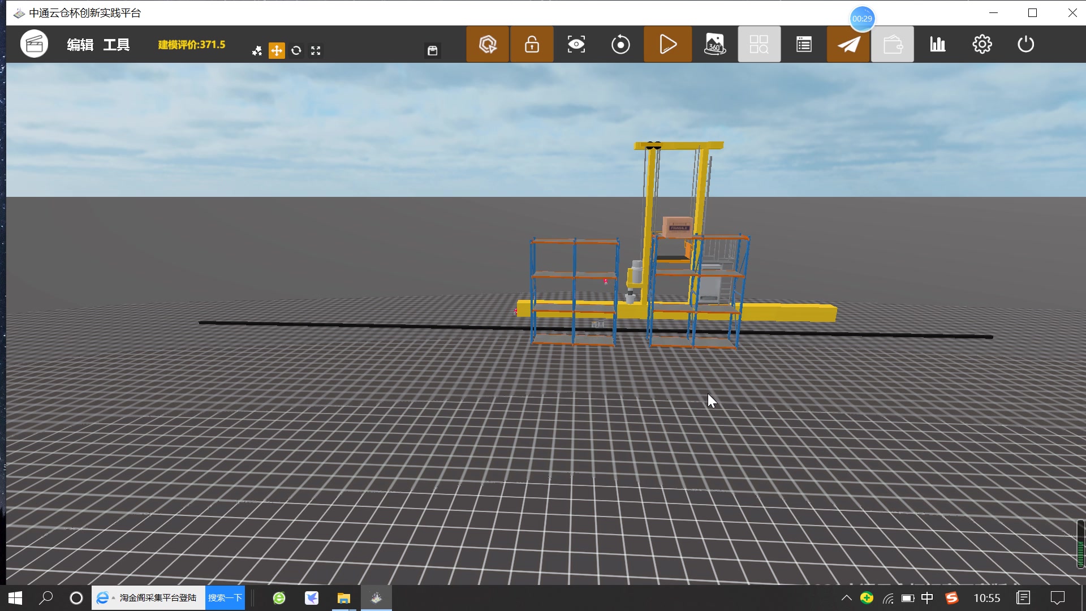Open the 工具 menu

[x=117, y=45]
